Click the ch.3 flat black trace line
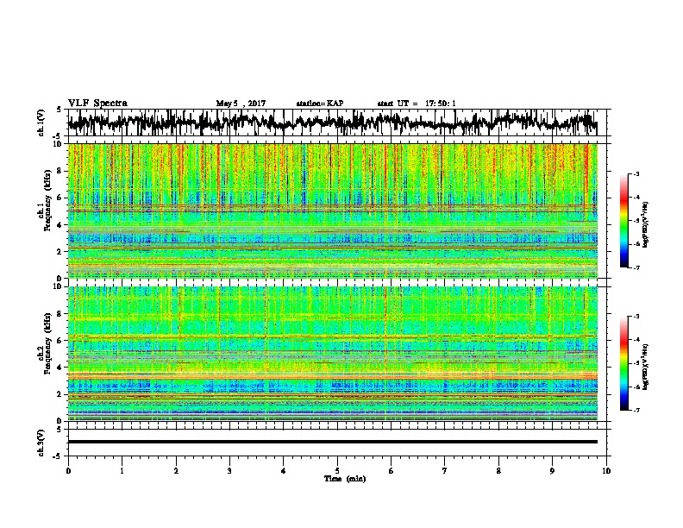This screenshot has height=528, width=683. (x=332, y=442)
